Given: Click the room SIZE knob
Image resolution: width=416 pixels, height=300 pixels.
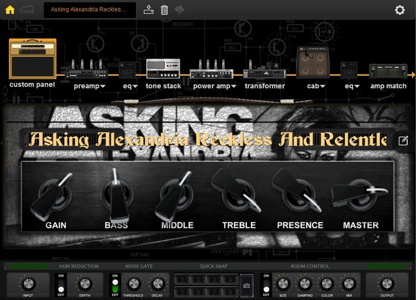Looking at the screenshot, I should [283, 284].
